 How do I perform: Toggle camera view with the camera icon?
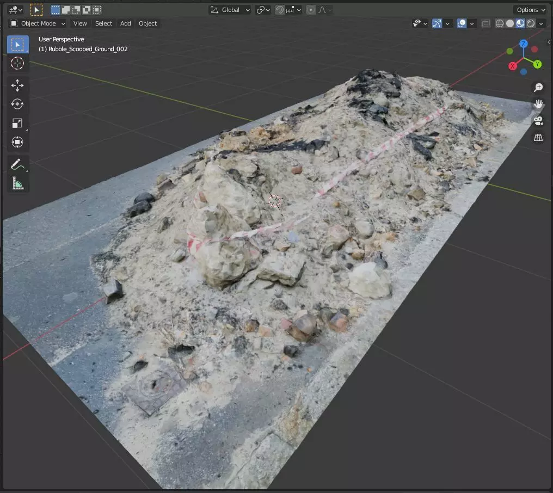click(538, 121)
